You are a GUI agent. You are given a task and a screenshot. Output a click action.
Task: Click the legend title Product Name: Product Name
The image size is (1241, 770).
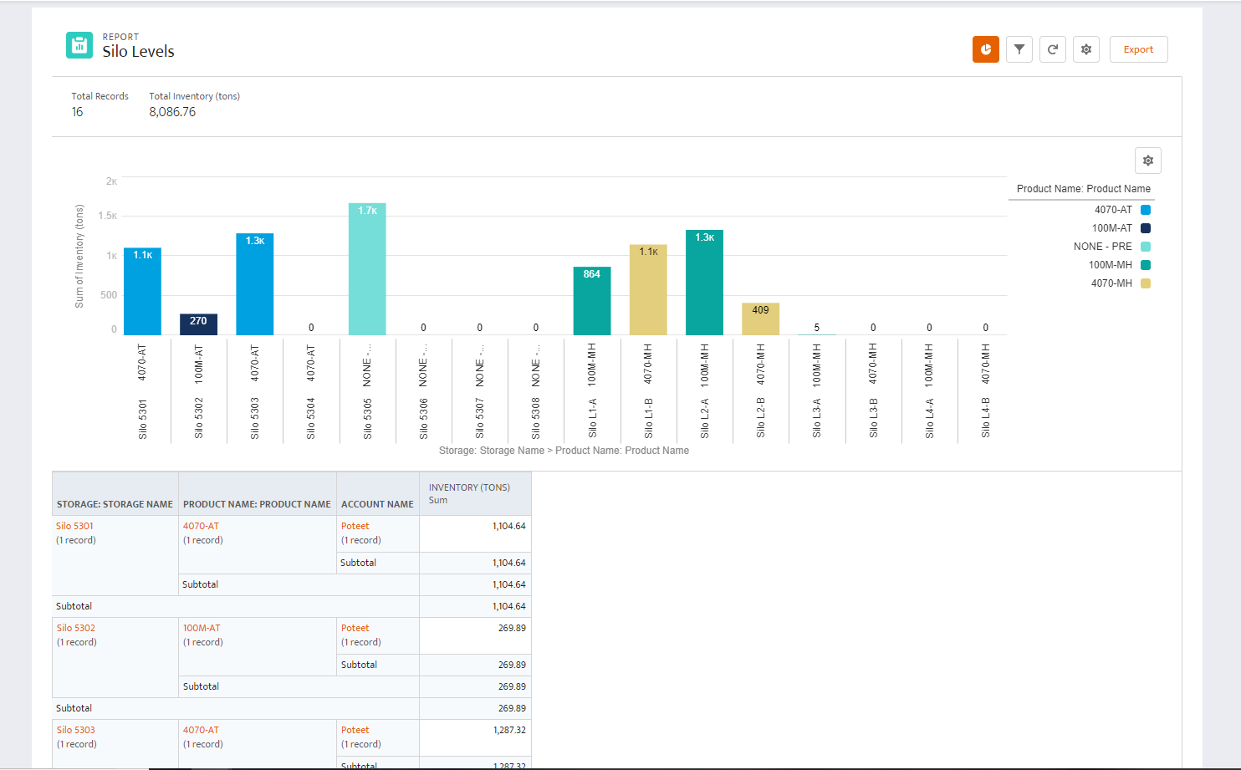[x=1084, y=189]
